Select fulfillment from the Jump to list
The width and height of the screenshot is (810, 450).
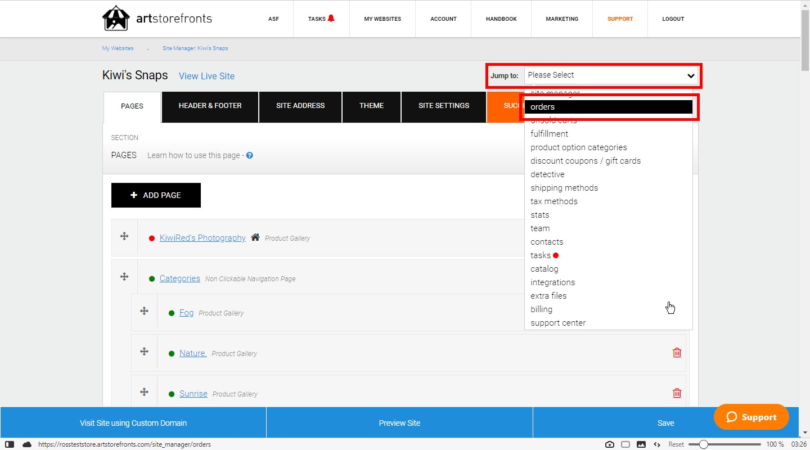pyautogui.click(x=549, y=133)
